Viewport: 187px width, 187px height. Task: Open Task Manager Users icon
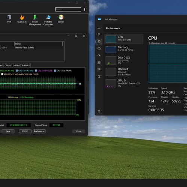[x=99, y=62]
